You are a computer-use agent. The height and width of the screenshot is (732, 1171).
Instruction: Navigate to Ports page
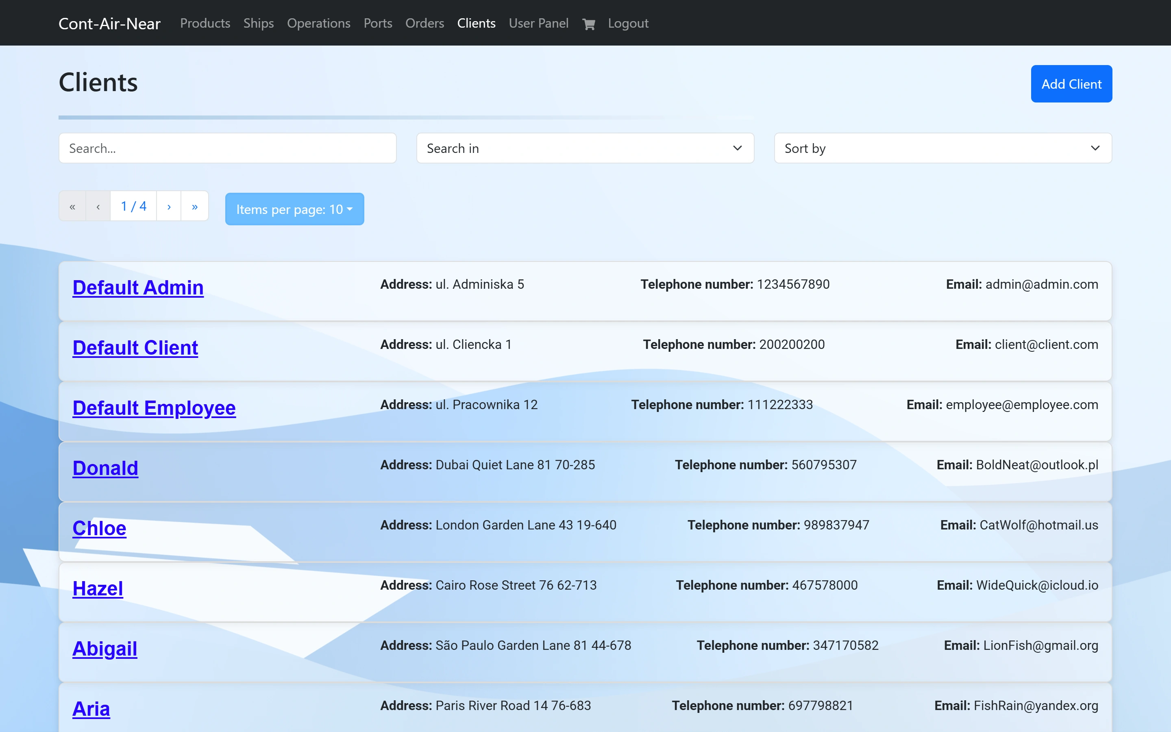click(x=378, y=23)
